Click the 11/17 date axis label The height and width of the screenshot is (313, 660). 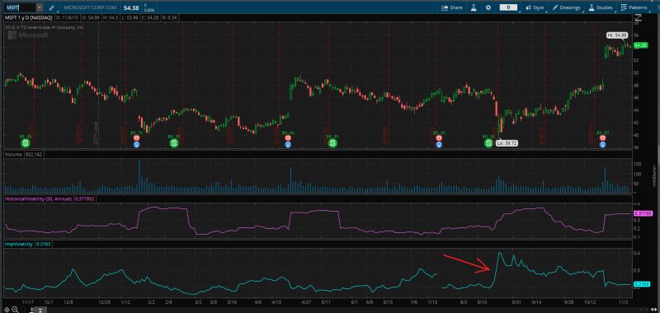click(28, 301)
